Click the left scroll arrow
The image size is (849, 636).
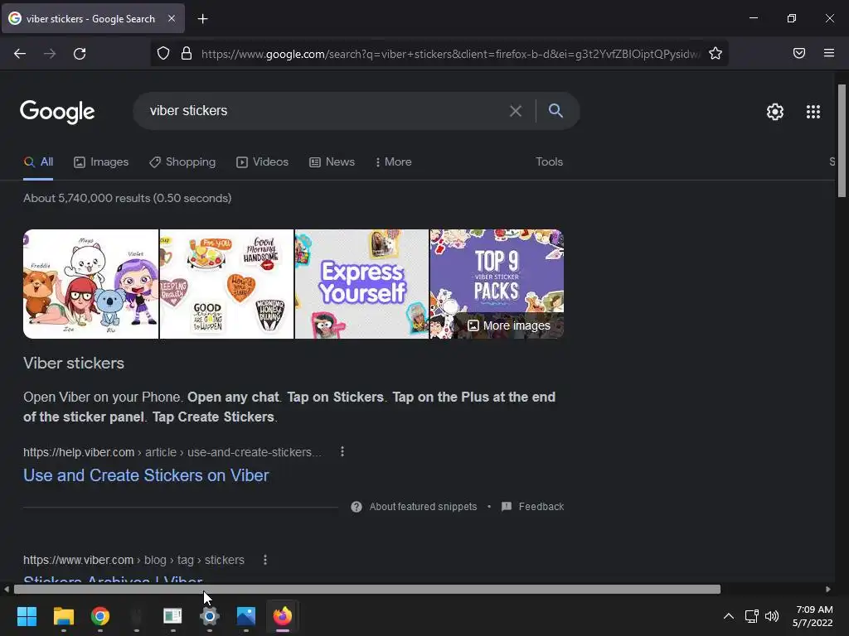(x=6, y=589)
